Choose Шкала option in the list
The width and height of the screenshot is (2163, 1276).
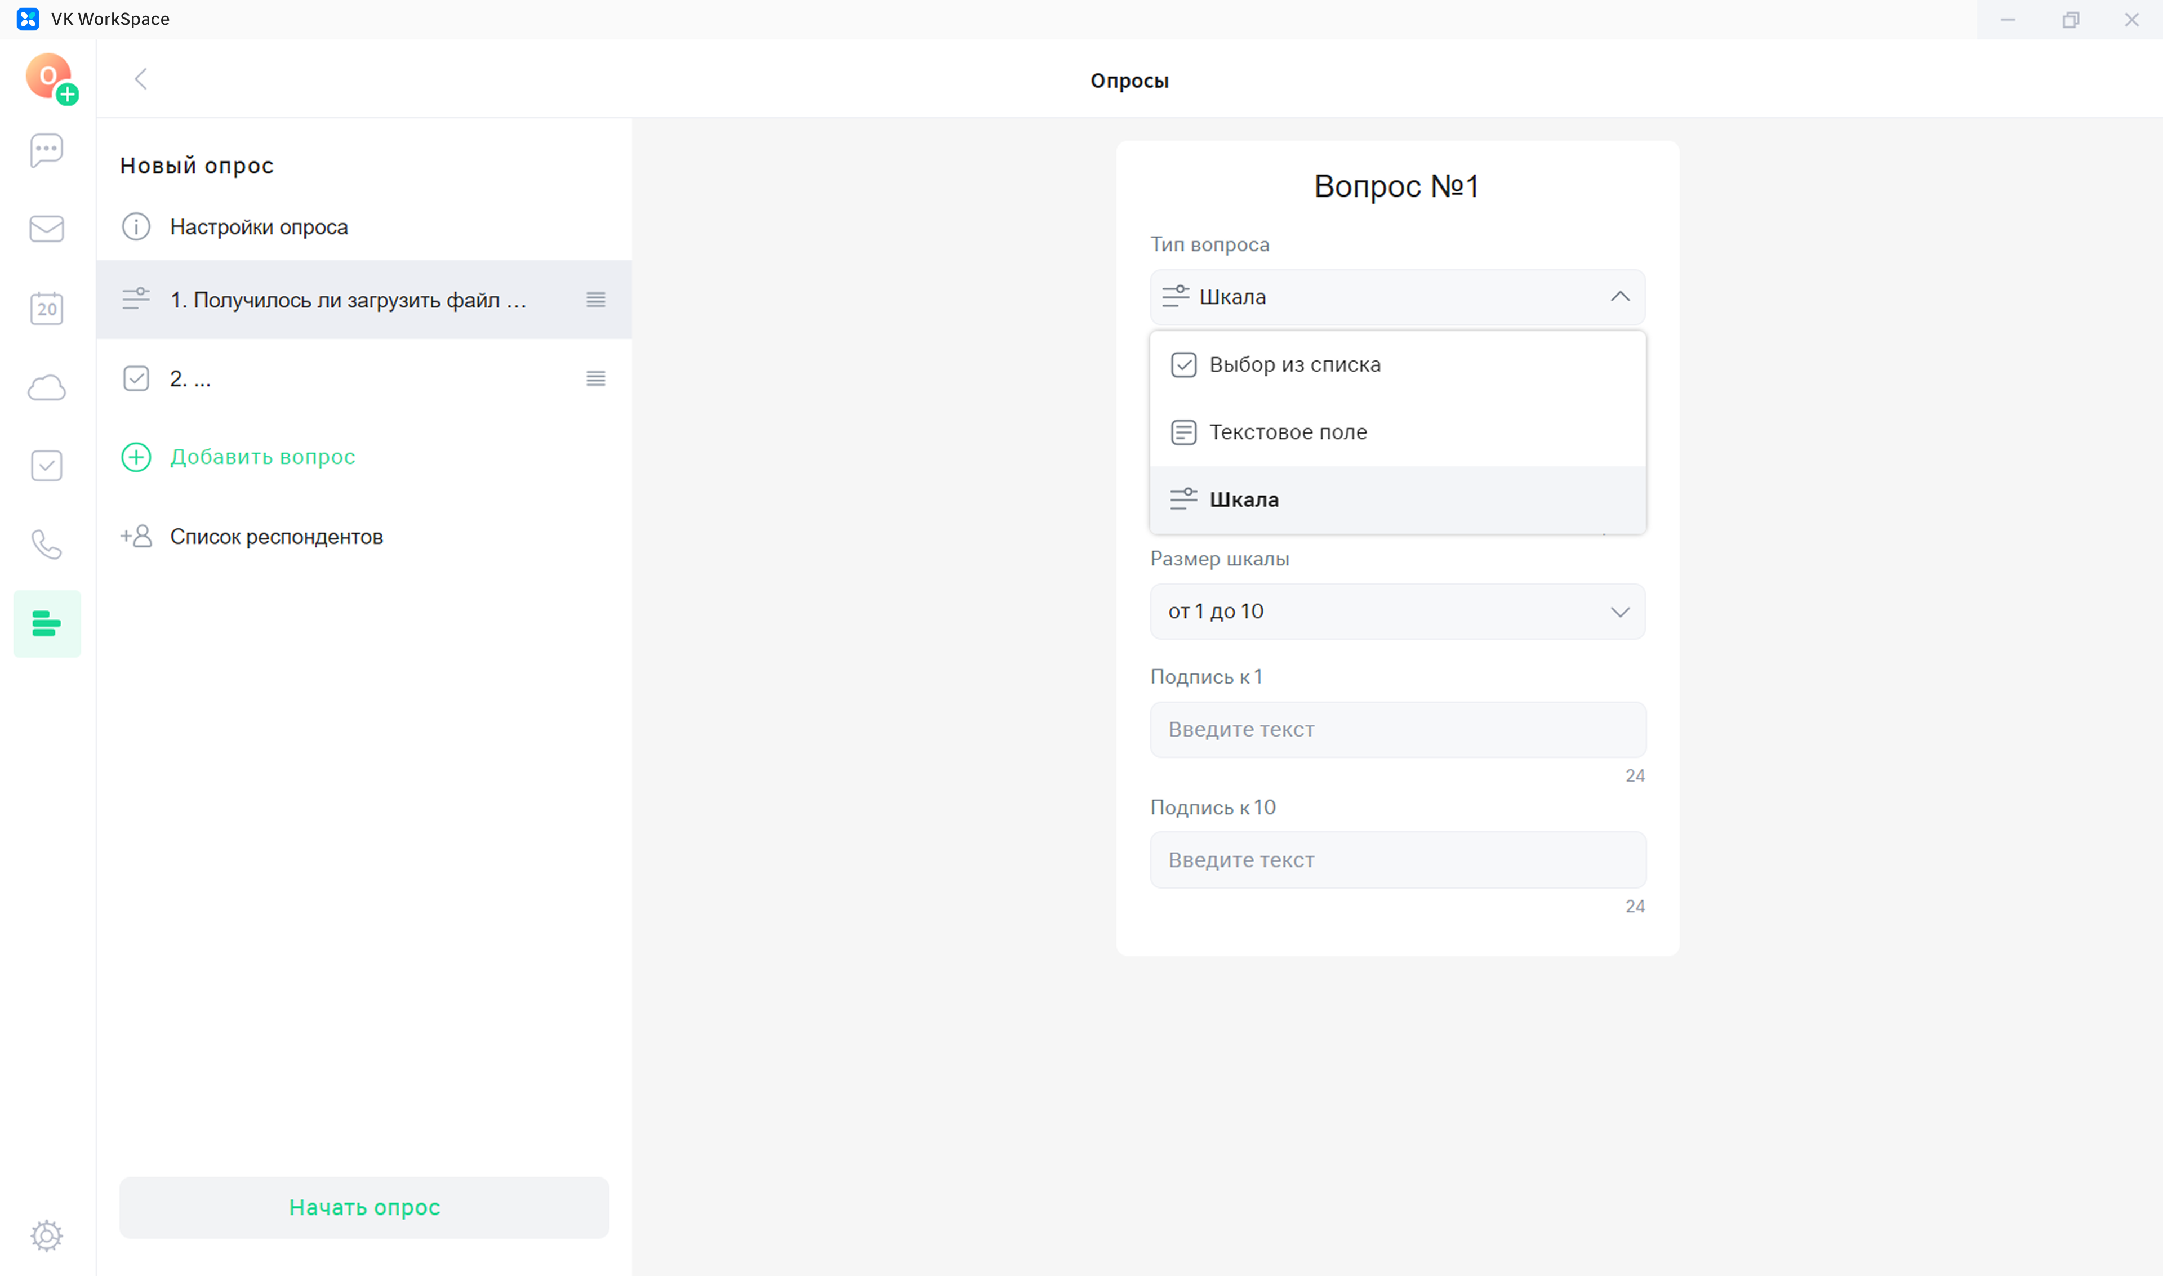click(x=1244, y=499)
